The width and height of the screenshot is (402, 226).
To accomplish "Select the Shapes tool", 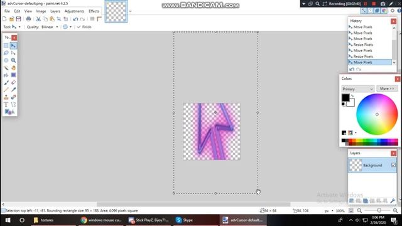I will pos(9,112).
